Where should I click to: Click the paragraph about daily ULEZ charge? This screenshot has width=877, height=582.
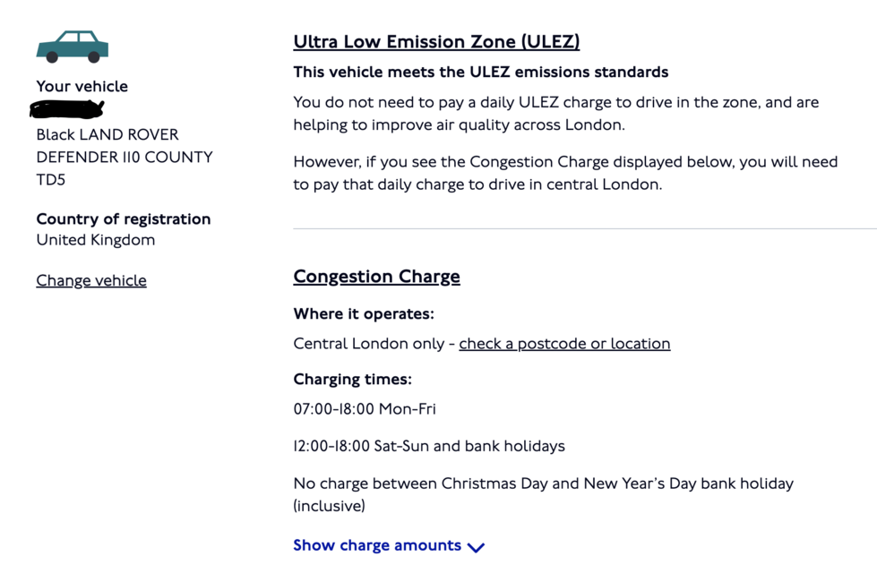click(556, 114)
